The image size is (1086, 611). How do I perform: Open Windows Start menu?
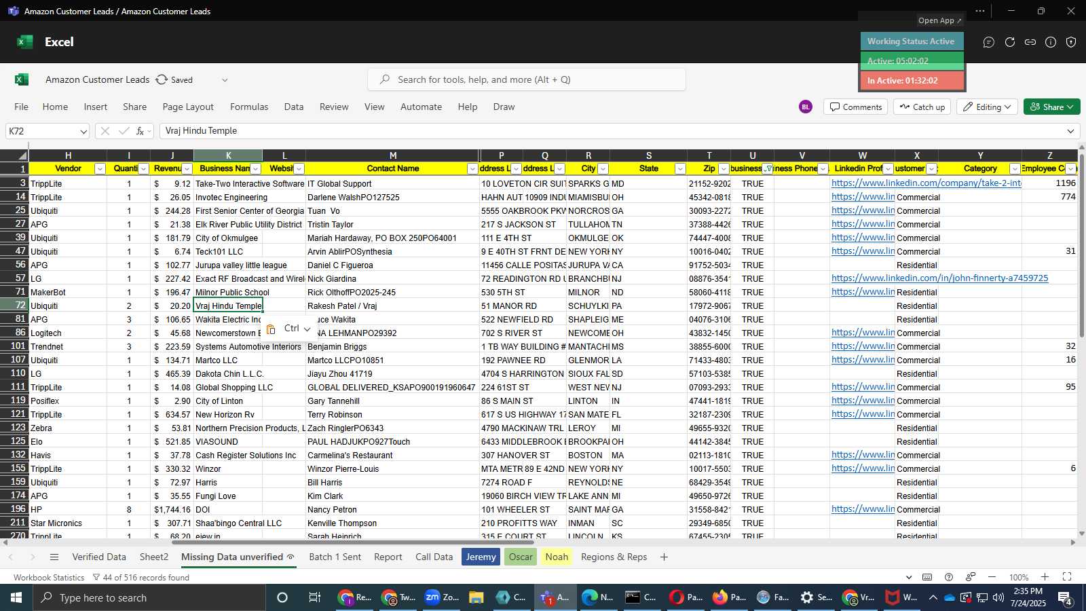tap(16, 597)
